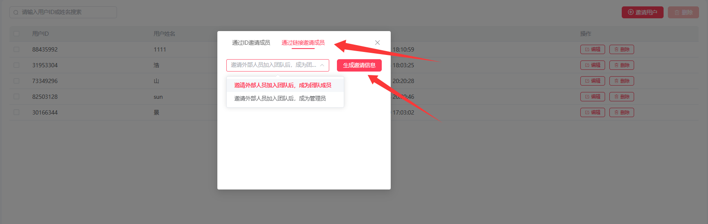Delete the user 73349296 row
708x224 pixels.
click(x=621, y=81)
